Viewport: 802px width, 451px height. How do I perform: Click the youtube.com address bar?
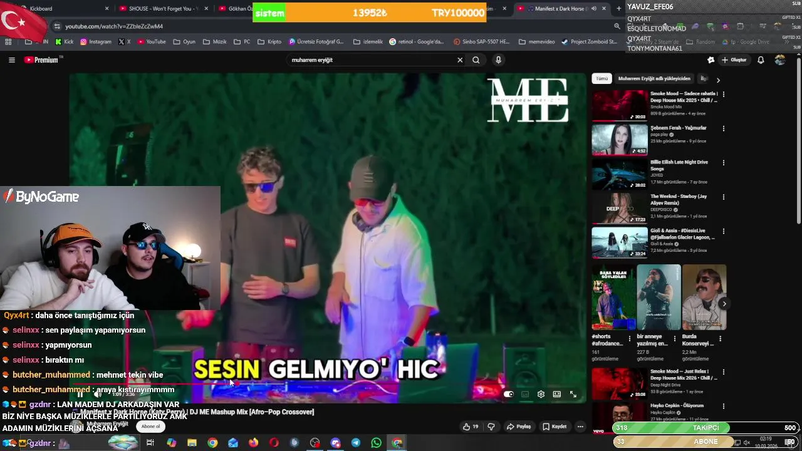332,26
